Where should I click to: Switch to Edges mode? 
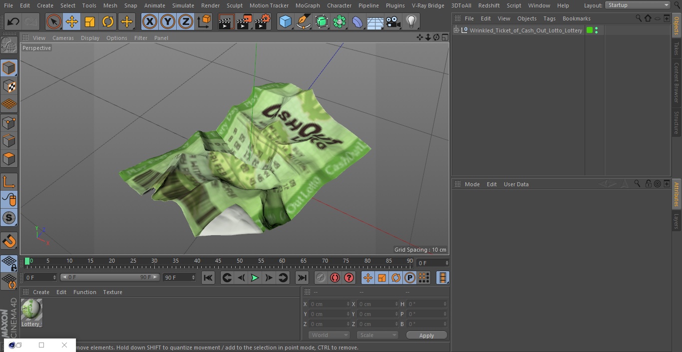9,141
